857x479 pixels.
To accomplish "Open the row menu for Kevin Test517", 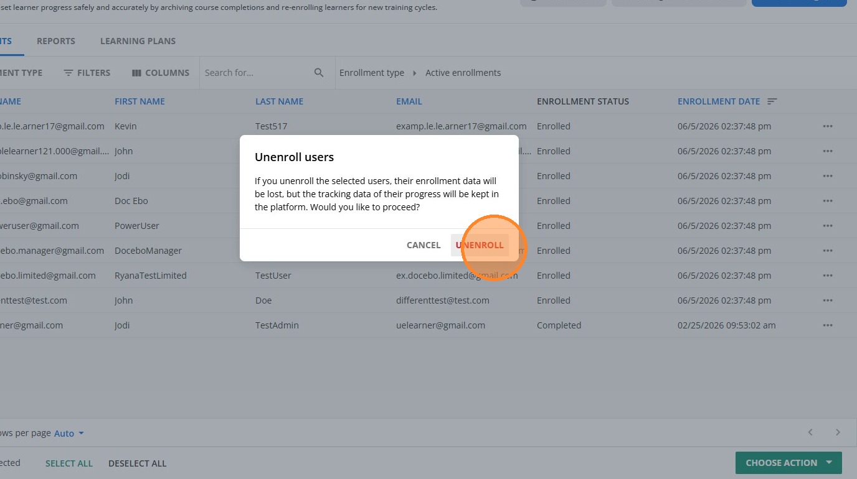I will tap(828, 126).
